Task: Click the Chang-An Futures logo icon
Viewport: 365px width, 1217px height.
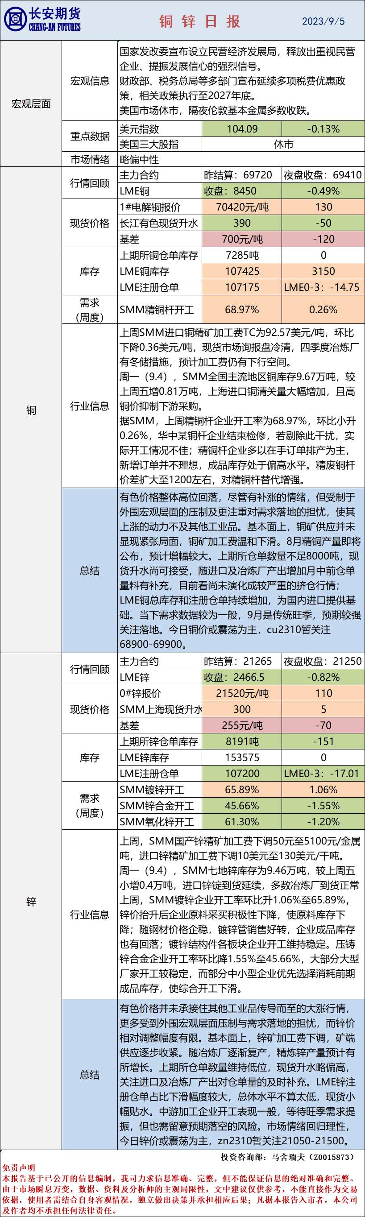Action: [15, 19]
